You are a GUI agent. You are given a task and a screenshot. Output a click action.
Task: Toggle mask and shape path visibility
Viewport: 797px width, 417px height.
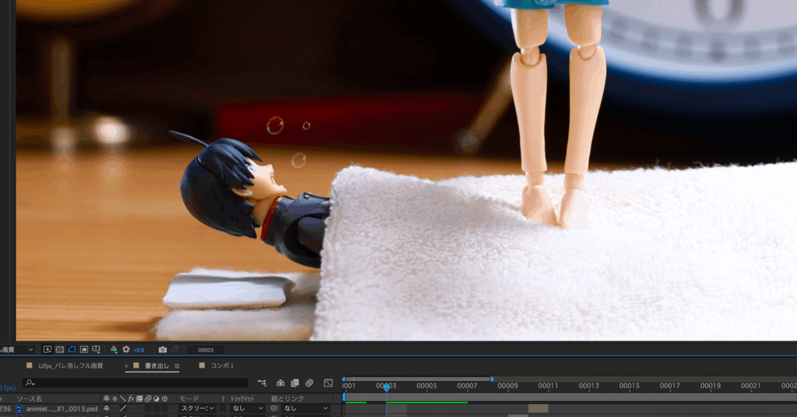(72, 349)
